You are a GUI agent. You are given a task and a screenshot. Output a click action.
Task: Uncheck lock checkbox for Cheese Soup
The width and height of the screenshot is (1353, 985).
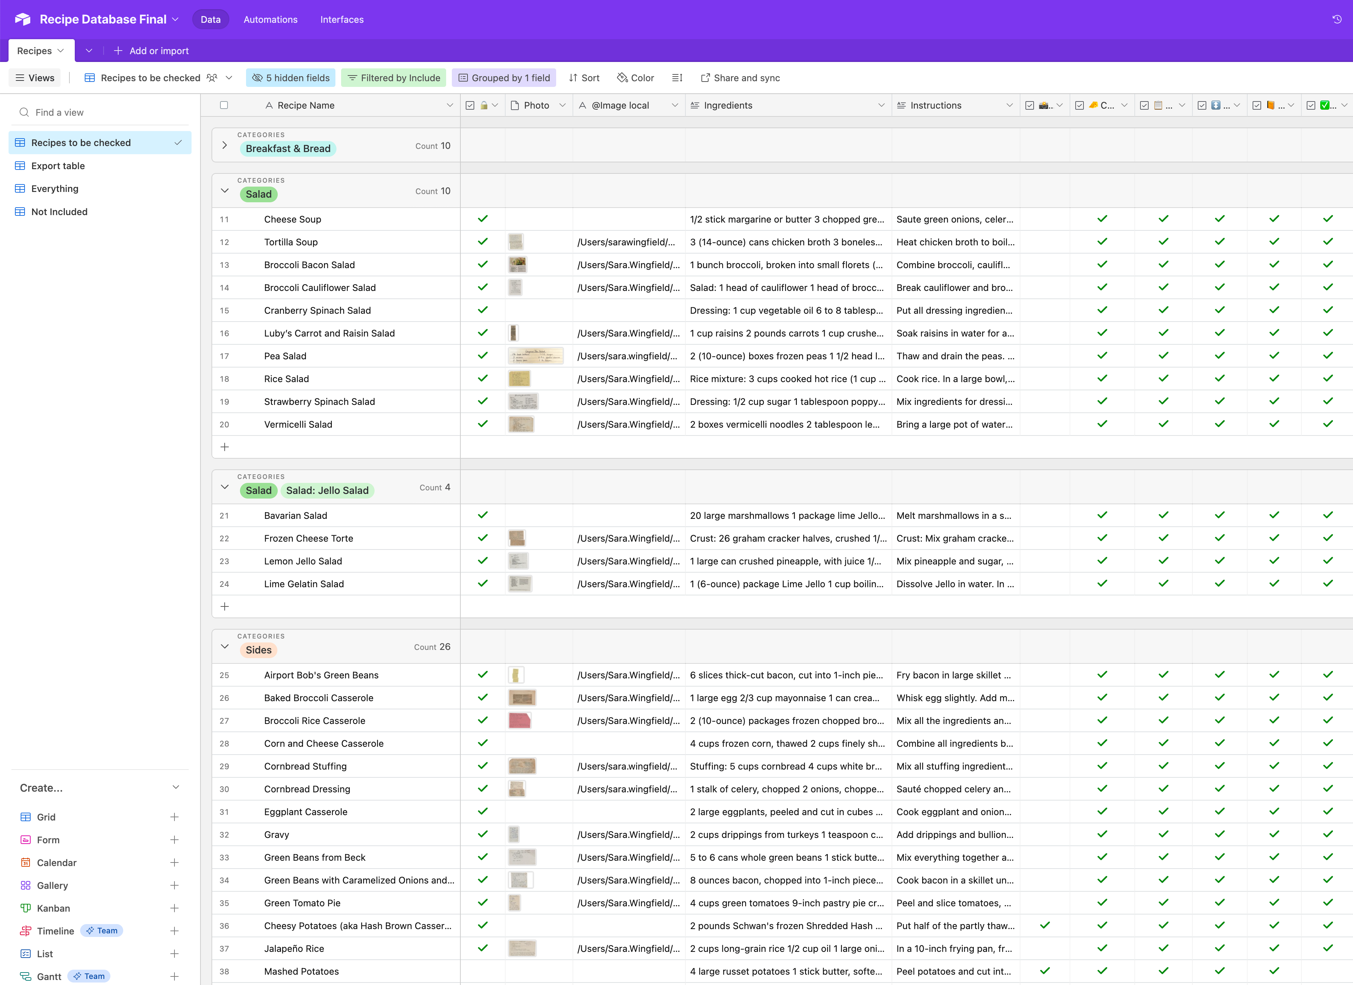pos(482,219)
